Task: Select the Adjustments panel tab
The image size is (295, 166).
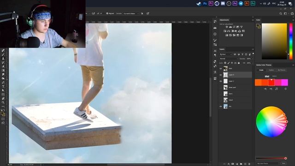Action: 224,20
